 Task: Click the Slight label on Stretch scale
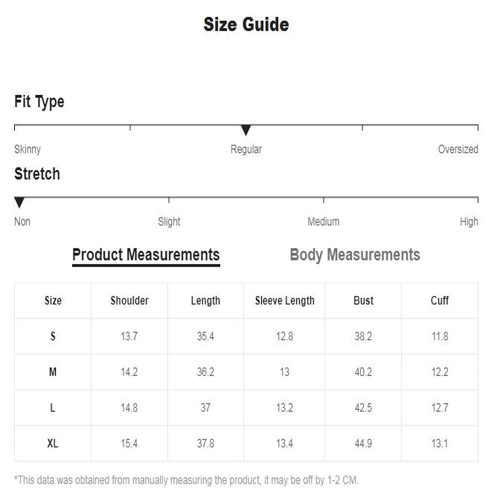coord(169,221)
